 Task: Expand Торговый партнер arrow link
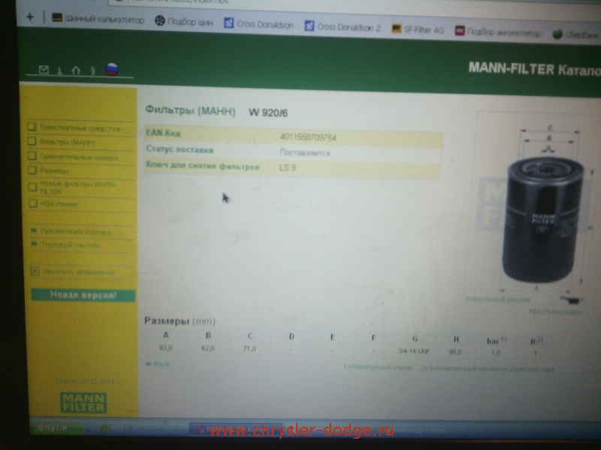point(35,244)
